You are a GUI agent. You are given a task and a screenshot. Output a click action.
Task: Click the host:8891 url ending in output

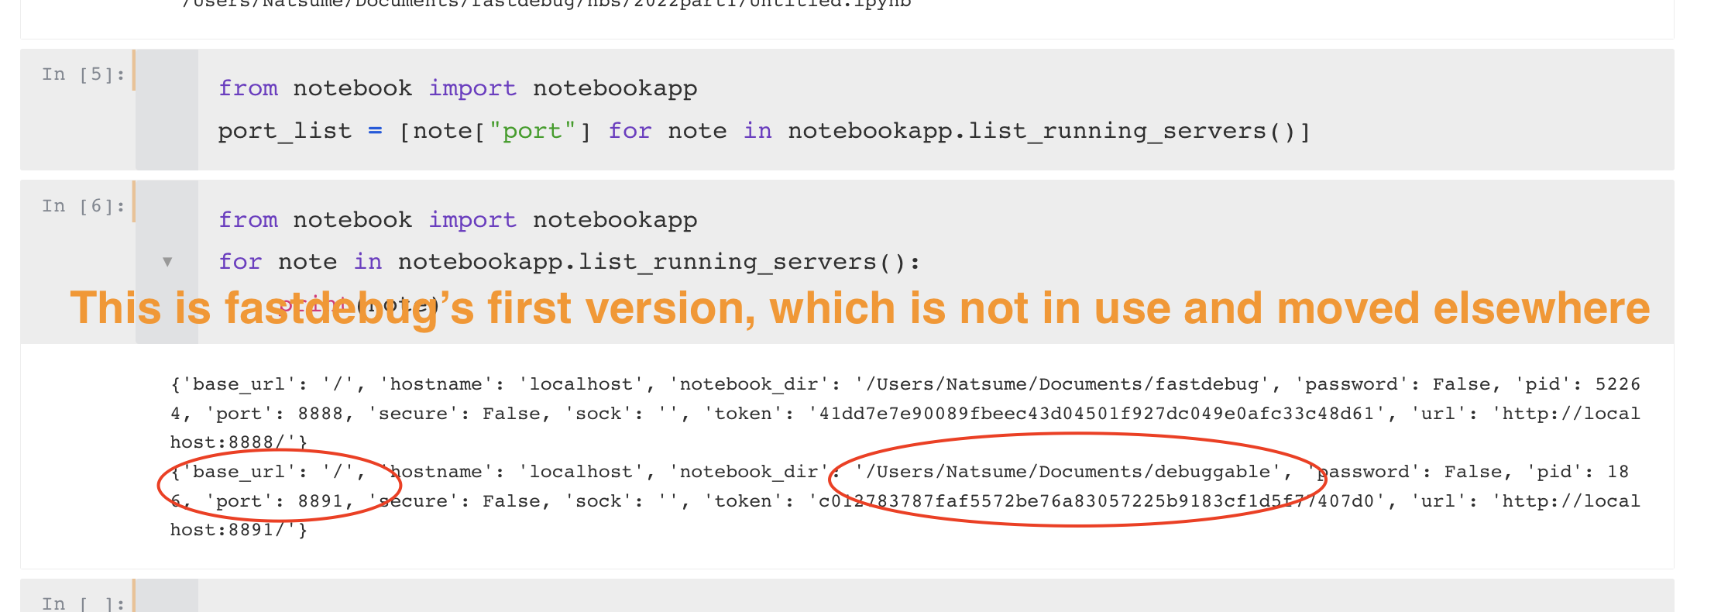click(x=238, y=530)
